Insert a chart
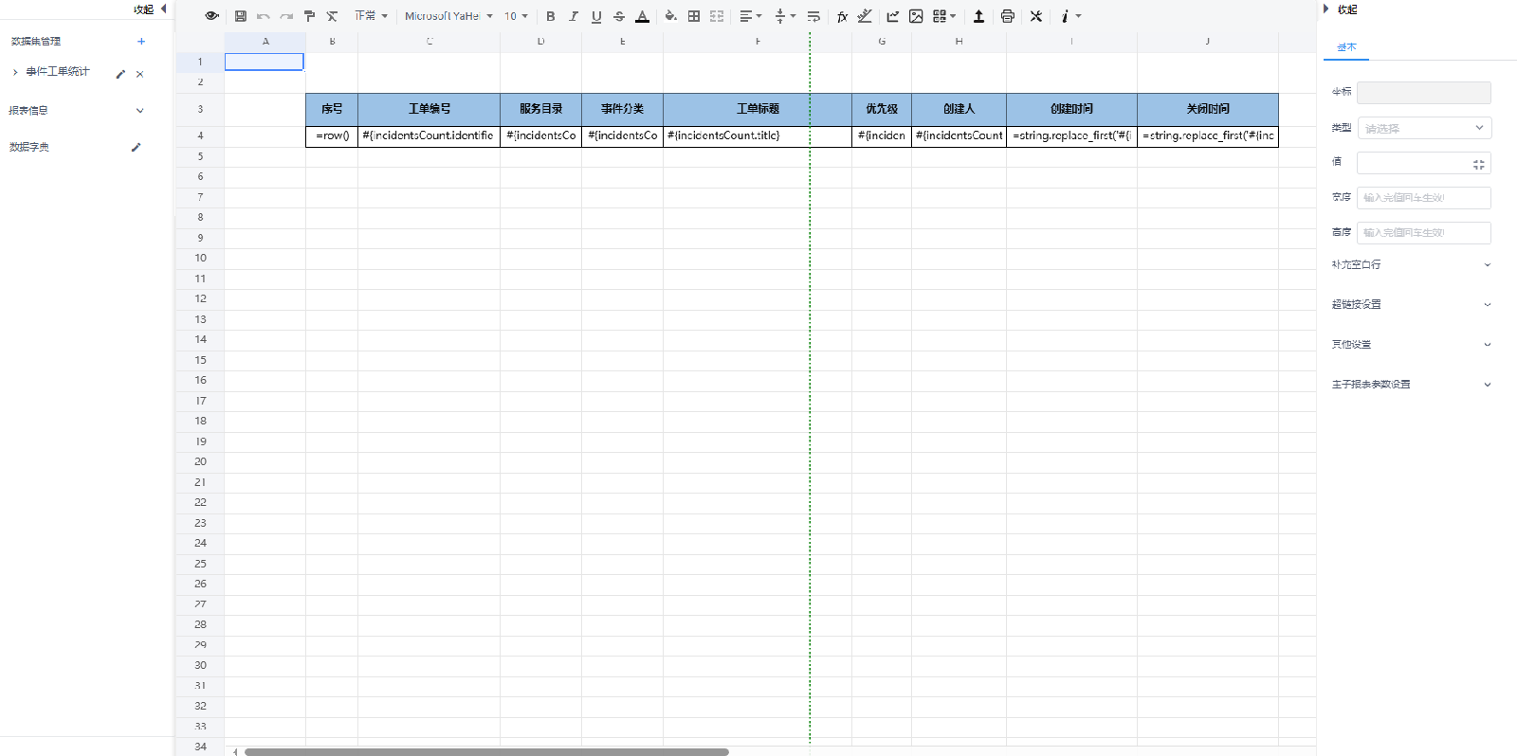This screenshot has width=1517, height=756. coord(893,16)
